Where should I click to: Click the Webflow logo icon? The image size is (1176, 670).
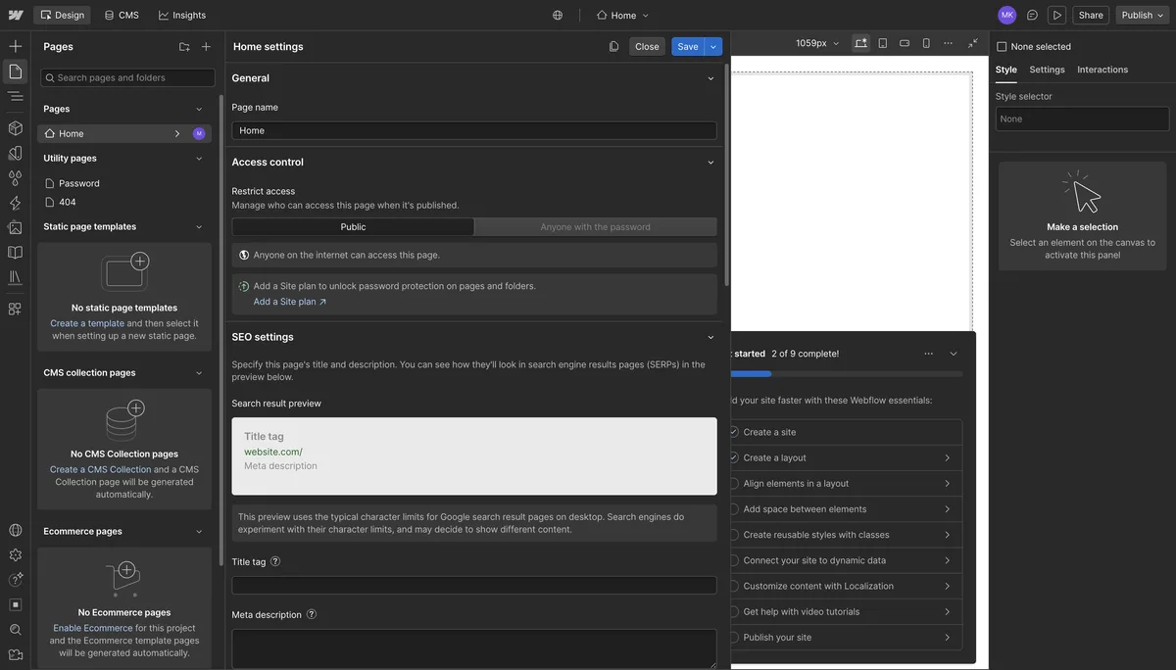click(15, 15)
